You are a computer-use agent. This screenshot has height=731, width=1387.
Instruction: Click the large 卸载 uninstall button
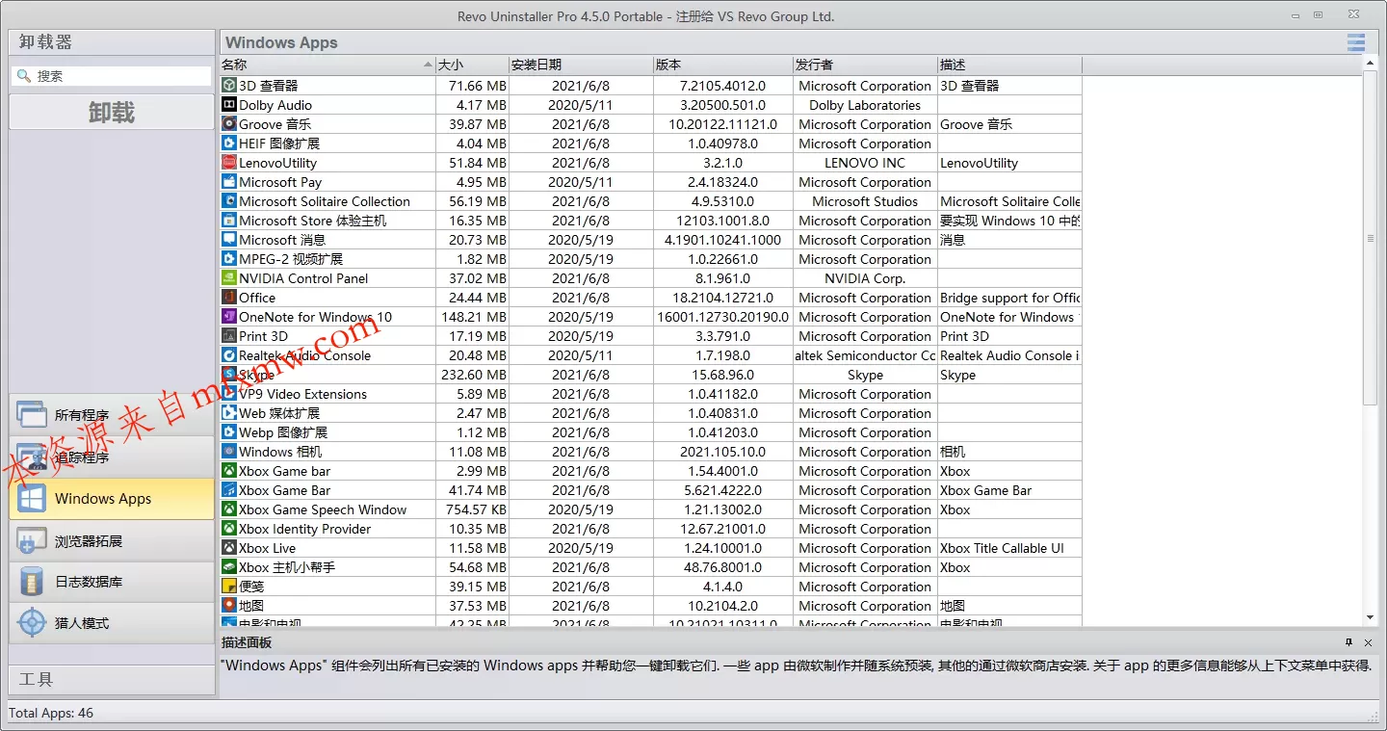pos(112,113)
